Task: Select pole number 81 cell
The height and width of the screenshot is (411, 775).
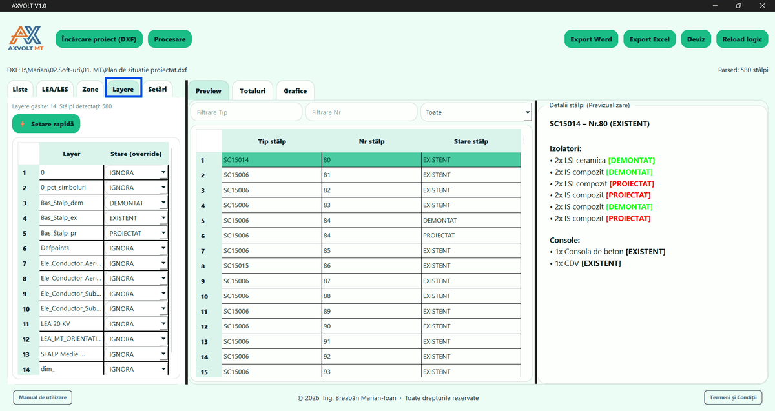Action: tap(371, 175)
